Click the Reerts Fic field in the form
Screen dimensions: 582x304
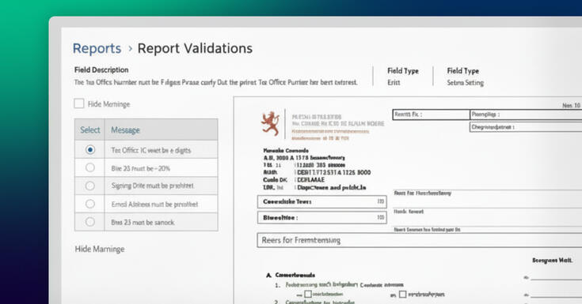pos(431,114)
